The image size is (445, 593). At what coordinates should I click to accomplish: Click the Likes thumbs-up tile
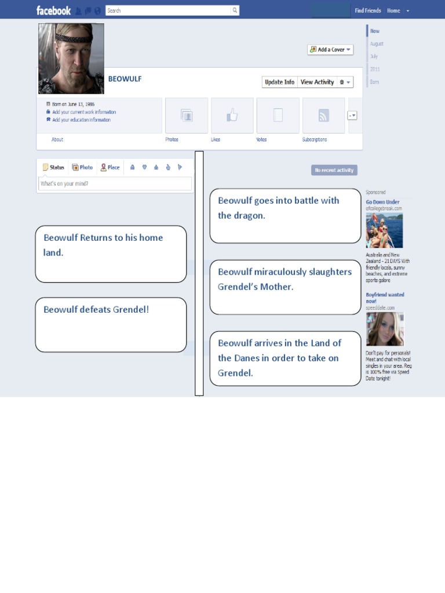click(x=232, y=115)
